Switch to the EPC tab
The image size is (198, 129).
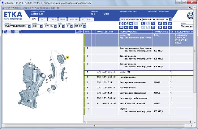tap(34, 19)
